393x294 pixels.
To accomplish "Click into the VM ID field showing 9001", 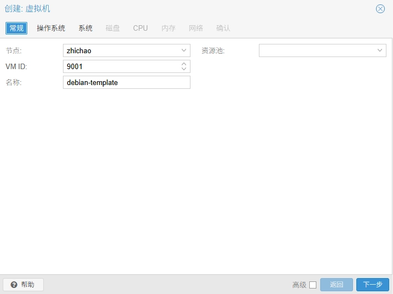I will click(120, 66).
